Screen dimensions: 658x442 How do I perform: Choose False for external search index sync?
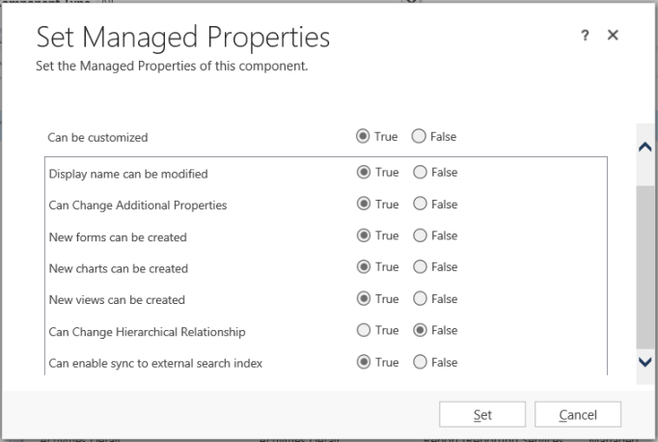pyautogui.click(x=420, y=362)
